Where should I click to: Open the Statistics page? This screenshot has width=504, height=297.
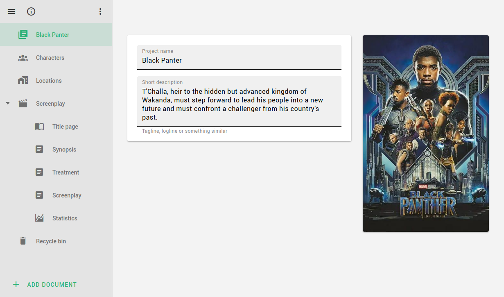[x=56, y=218]
